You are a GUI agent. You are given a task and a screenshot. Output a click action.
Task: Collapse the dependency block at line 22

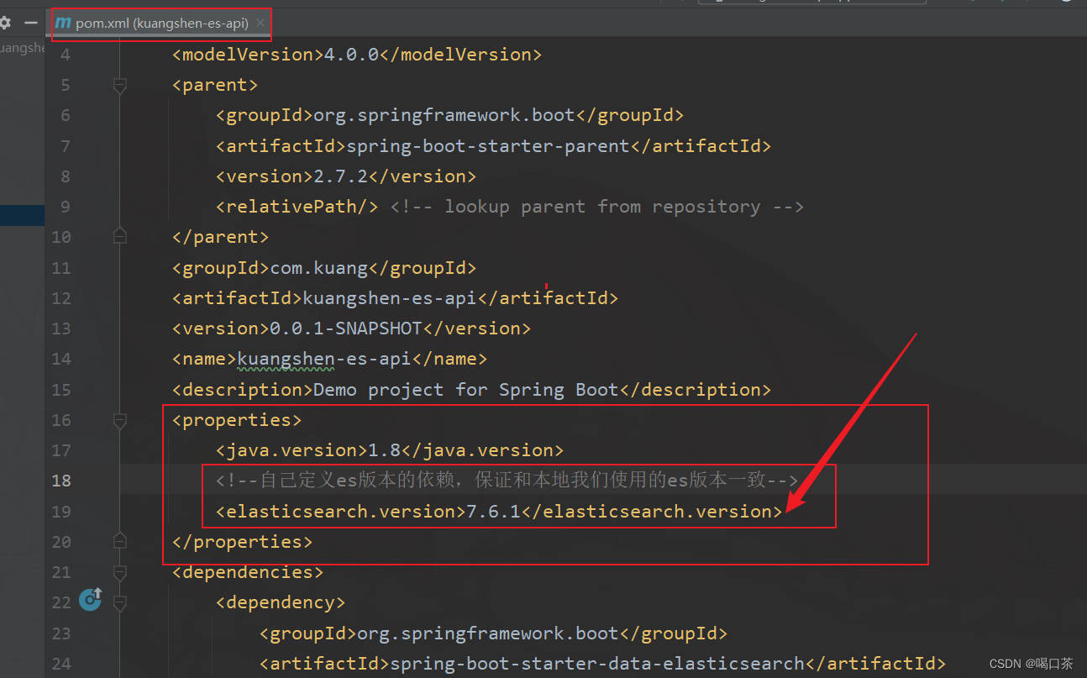[119, 602]
